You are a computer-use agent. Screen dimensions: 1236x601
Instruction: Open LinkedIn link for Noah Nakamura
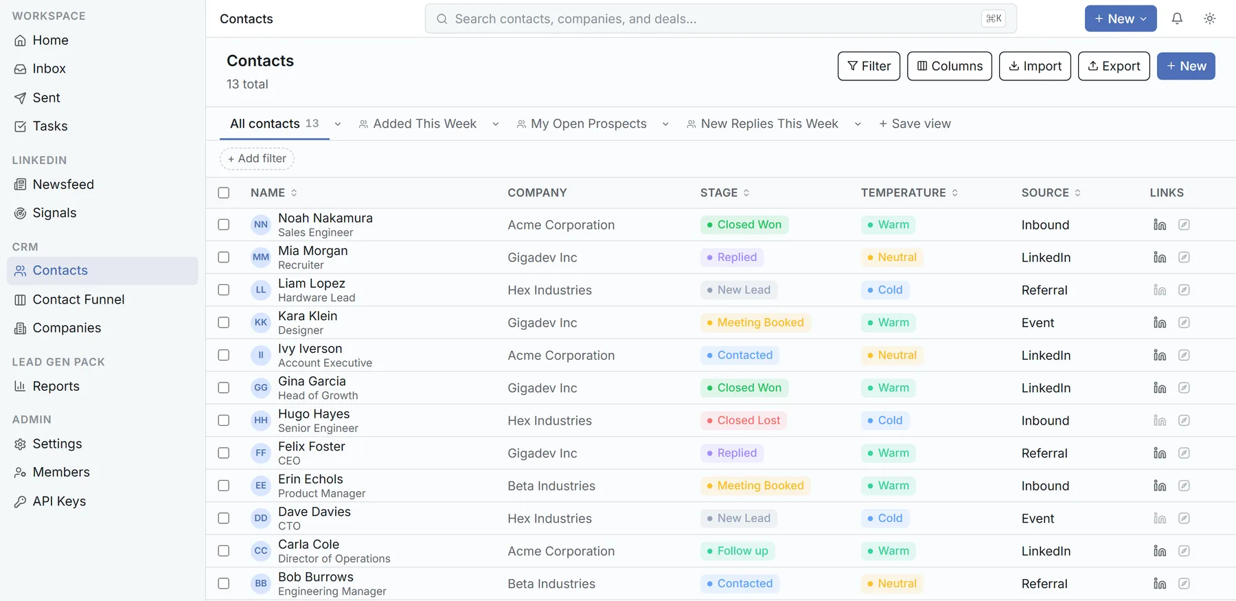click(x=1160, y=225)
